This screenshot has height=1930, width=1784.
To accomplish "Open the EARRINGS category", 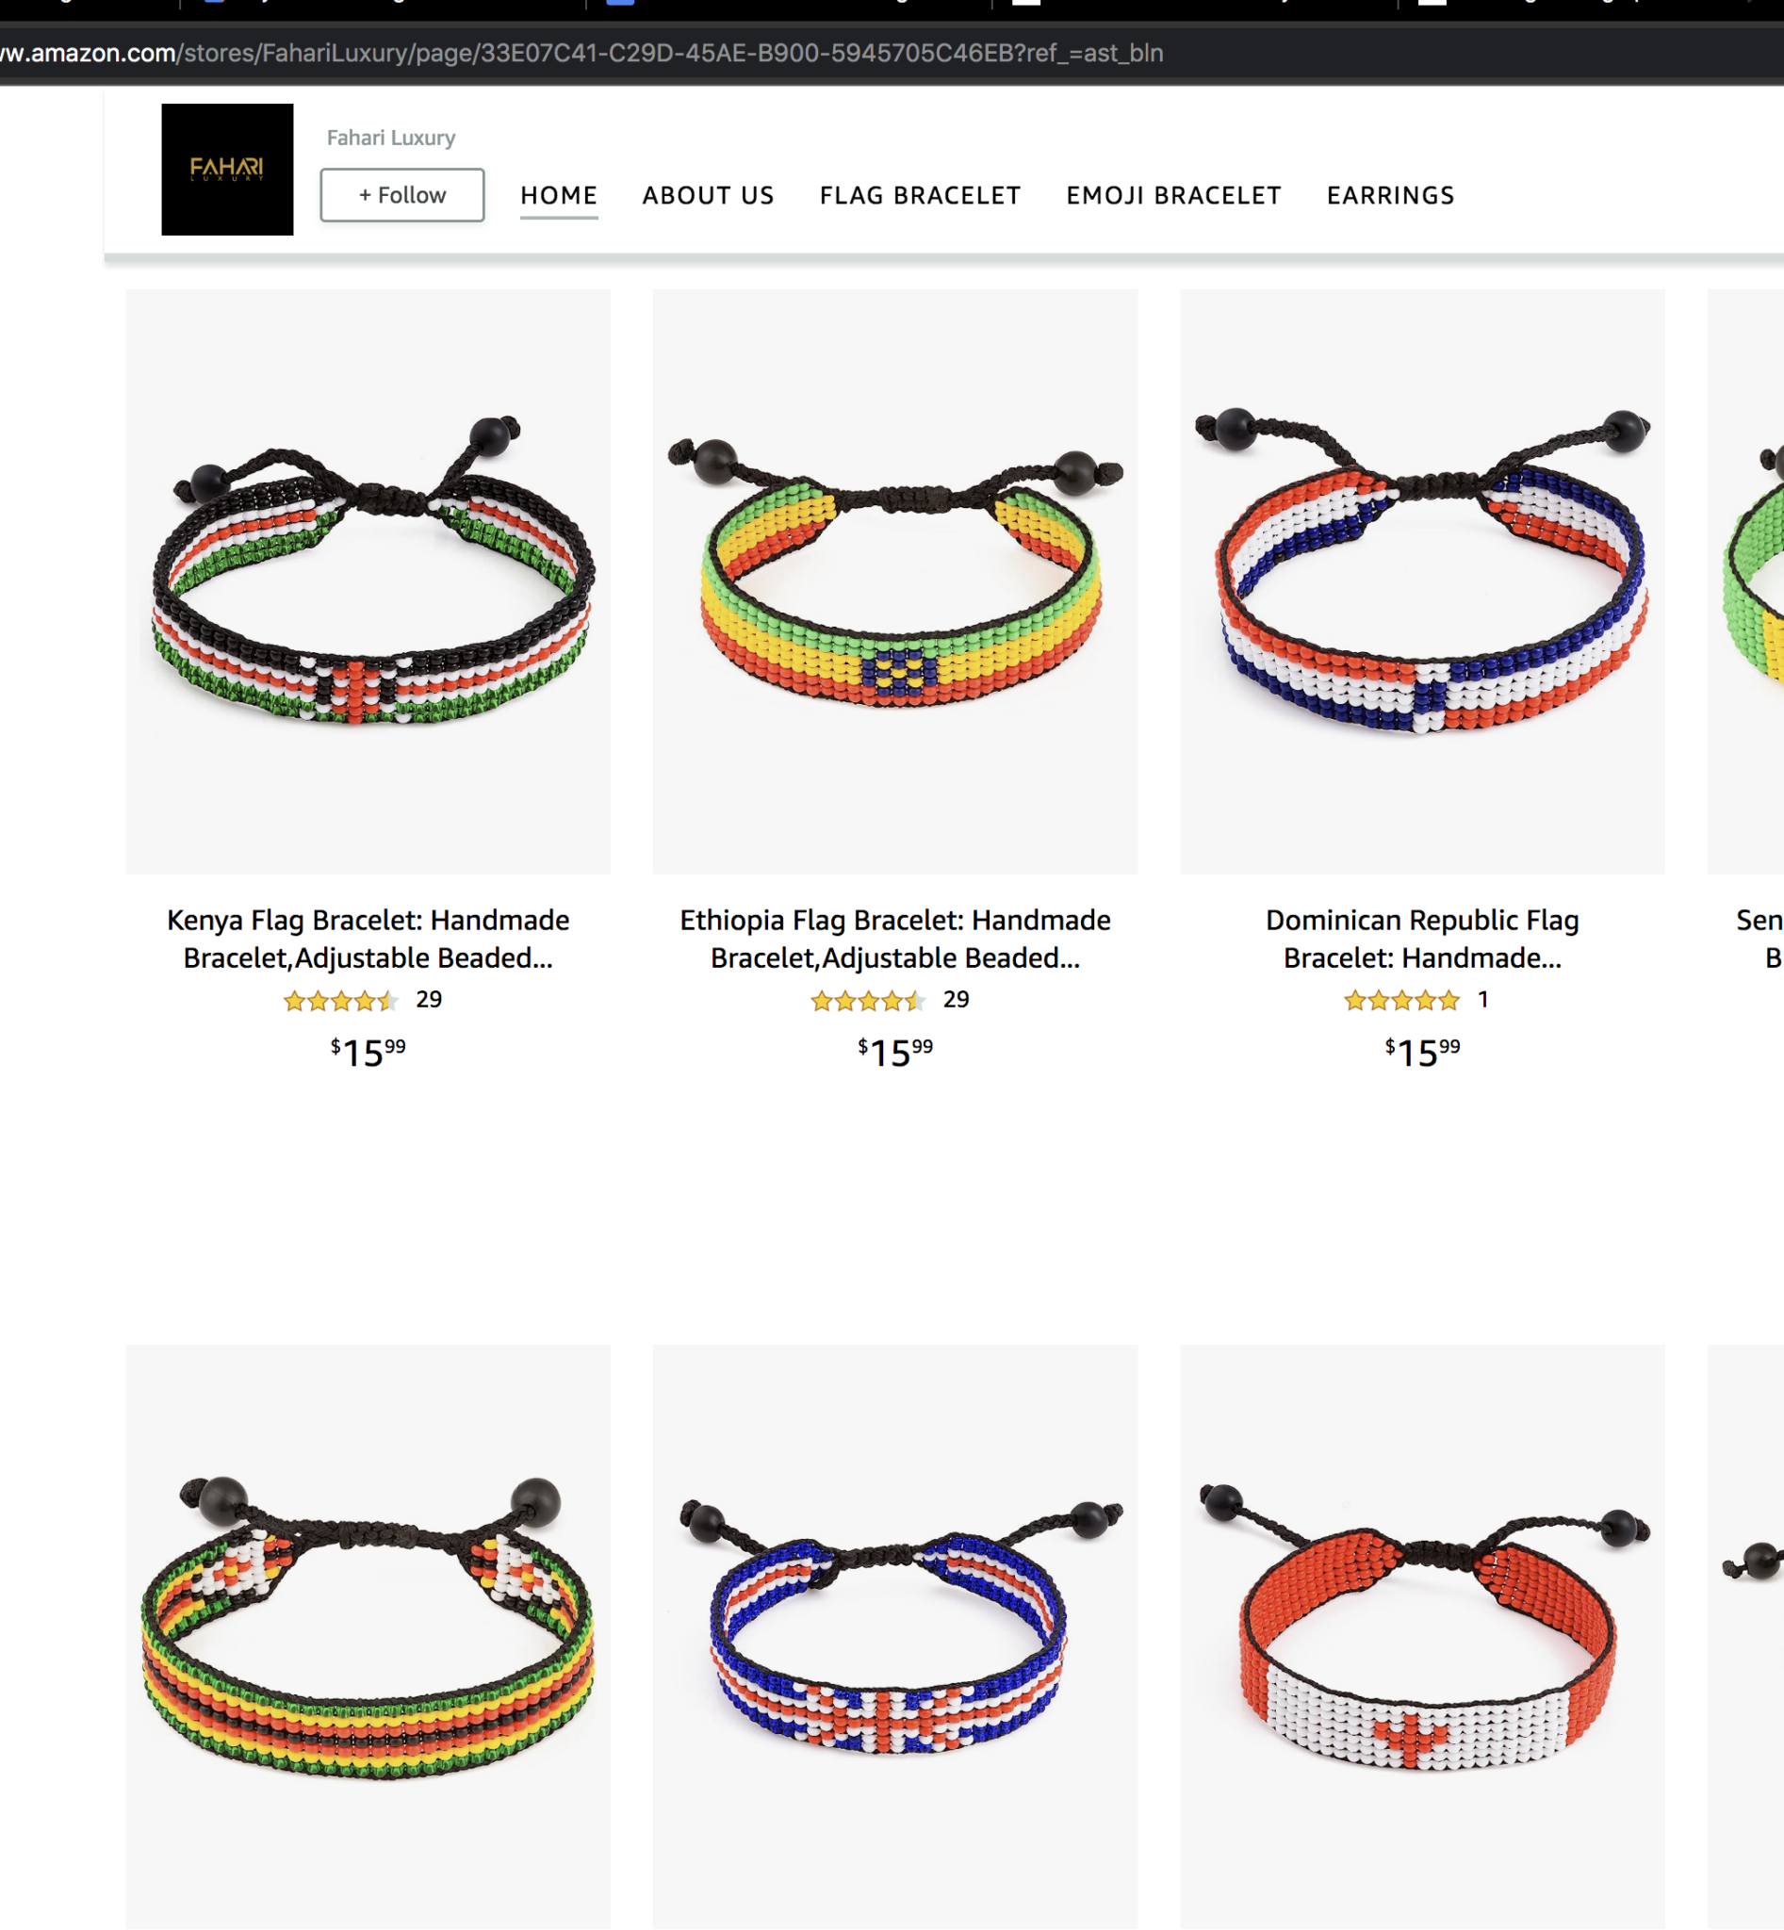I will tap(1390, 195).
